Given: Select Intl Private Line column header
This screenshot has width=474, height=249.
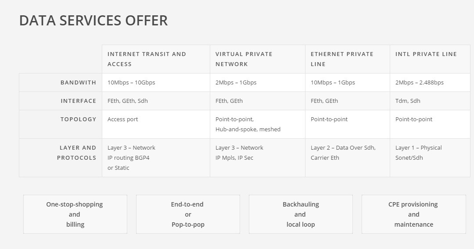Looking at the screenshot, I should coord(430,59).
